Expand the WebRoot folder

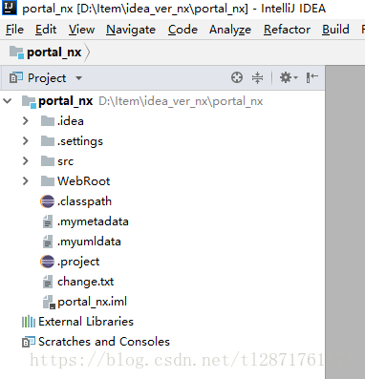click(x=26, y=181)
